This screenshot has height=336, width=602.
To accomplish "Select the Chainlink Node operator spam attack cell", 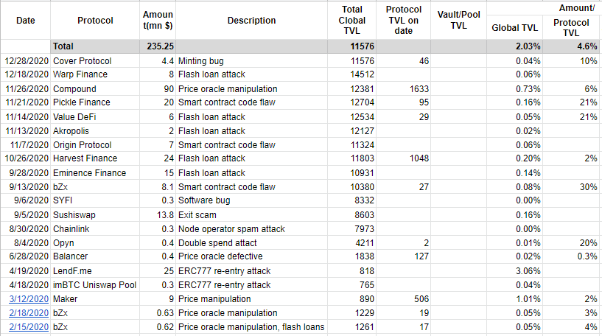I will coord(251,229).
